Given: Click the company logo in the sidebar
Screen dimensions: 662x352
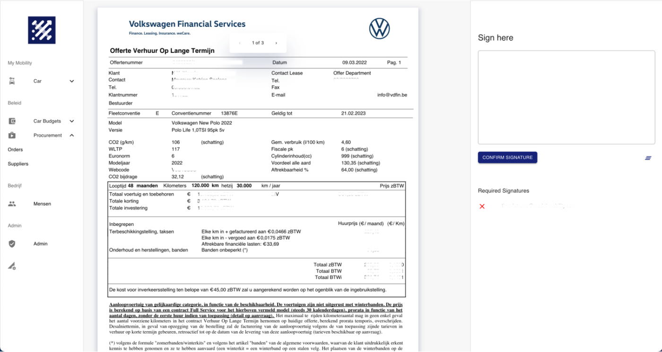Looking at the screenshot, I should click(42, 30).
